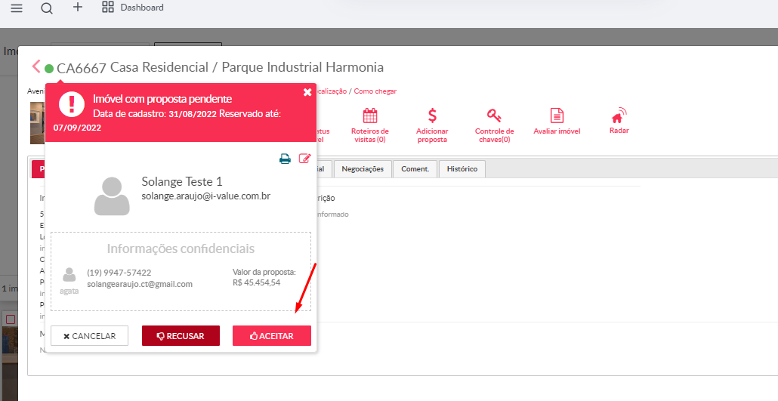Click the Solange Teste 1 name

point(182,182)
